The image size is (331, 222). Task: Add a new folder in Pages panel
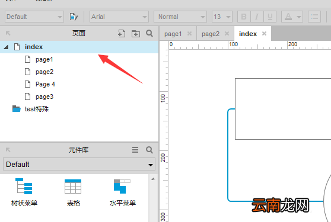coord(136,34)
